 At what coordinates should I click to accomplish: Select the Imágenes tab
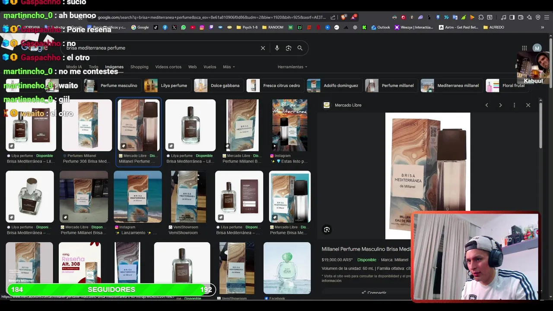coord(114,67)
